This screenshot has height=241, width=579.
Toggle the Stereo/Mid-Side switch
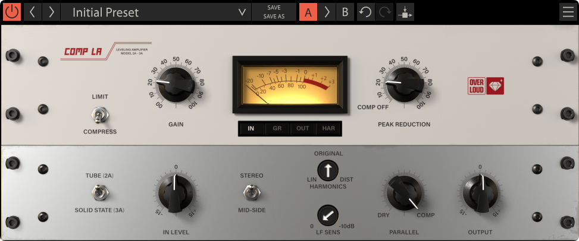[251, 192]
